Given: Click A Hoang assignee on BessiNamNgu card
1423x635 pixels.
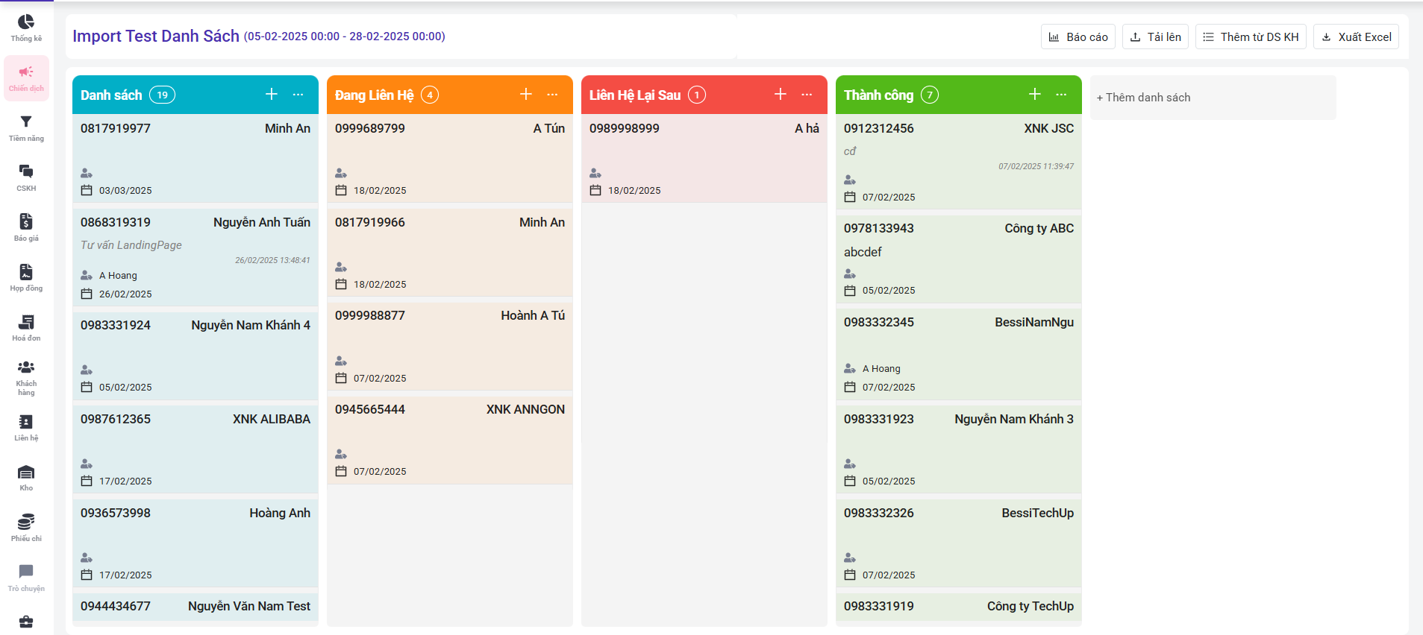Looking at the screenshot, I should tap(881, 368).
